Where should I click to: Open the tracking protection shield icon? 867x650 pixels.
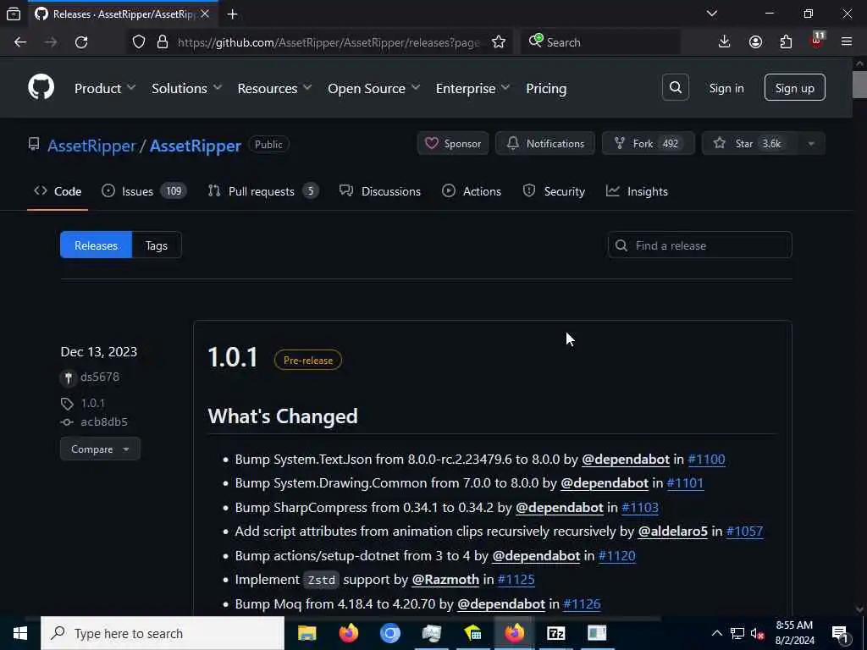point(139,42)
